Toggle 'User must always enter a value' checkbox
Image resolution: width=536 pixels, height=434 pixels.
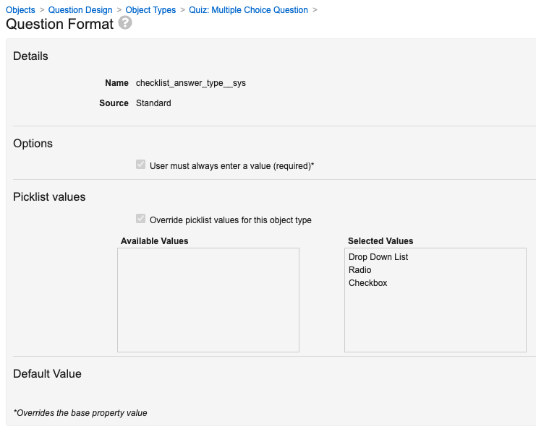(141, 165)
